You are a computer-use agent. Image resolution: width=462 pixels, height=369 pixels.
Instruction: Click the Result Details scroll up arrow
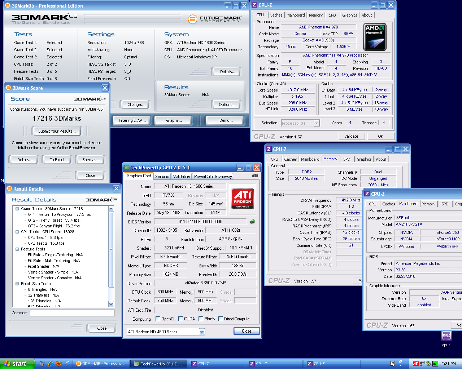pyautogui.click(x=111, y=209)
